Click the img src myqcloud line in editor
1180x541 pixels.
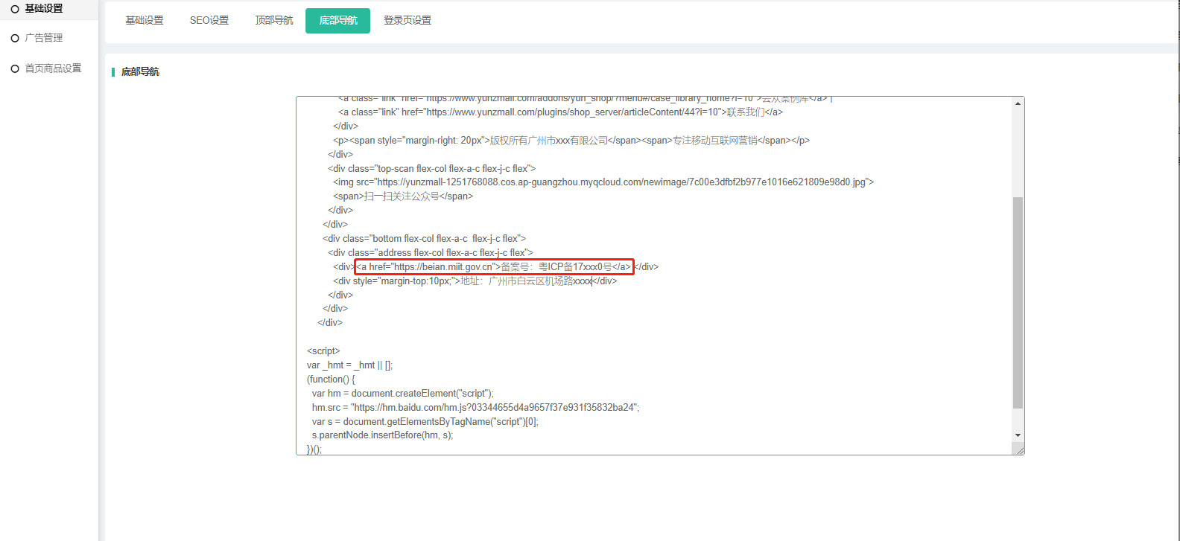pos(603,182)
